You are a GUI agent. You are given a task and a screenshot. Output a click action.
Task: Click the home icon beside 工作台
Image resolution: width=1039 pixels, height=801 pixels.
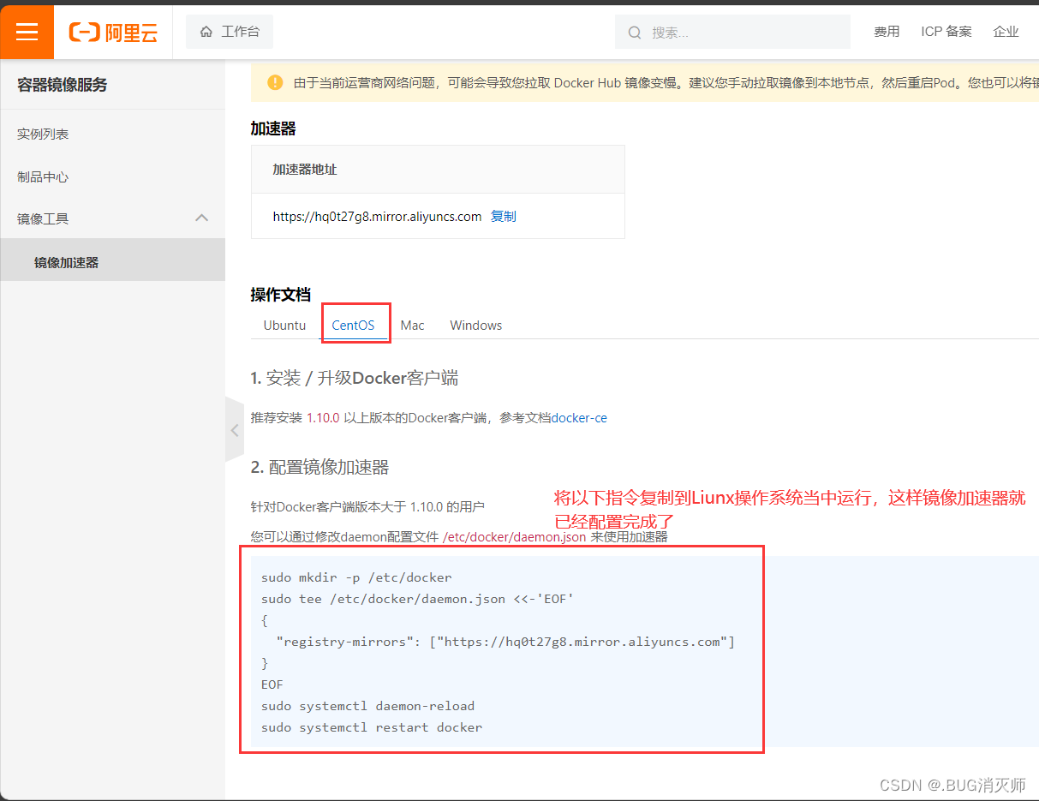click(x=205, y=31)
